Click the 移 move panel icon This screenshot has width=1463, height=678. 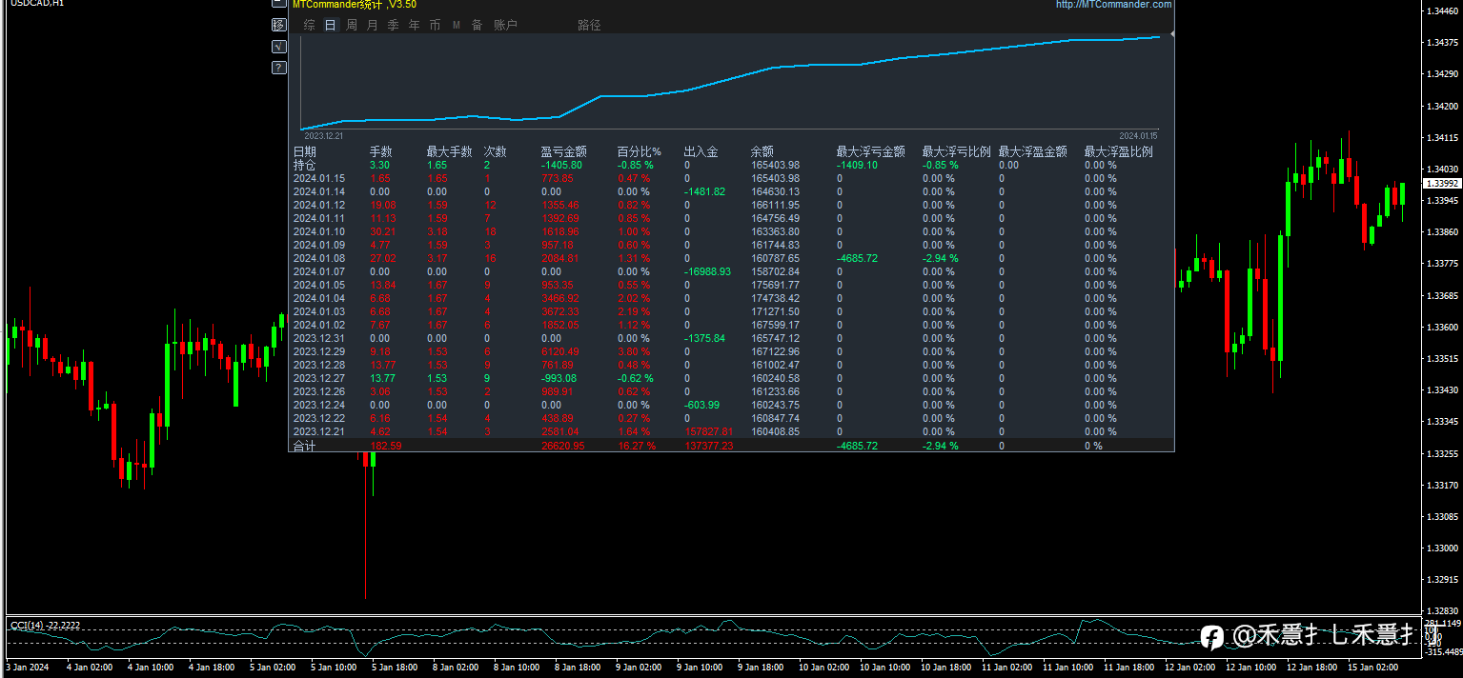[x=278, y=25]
